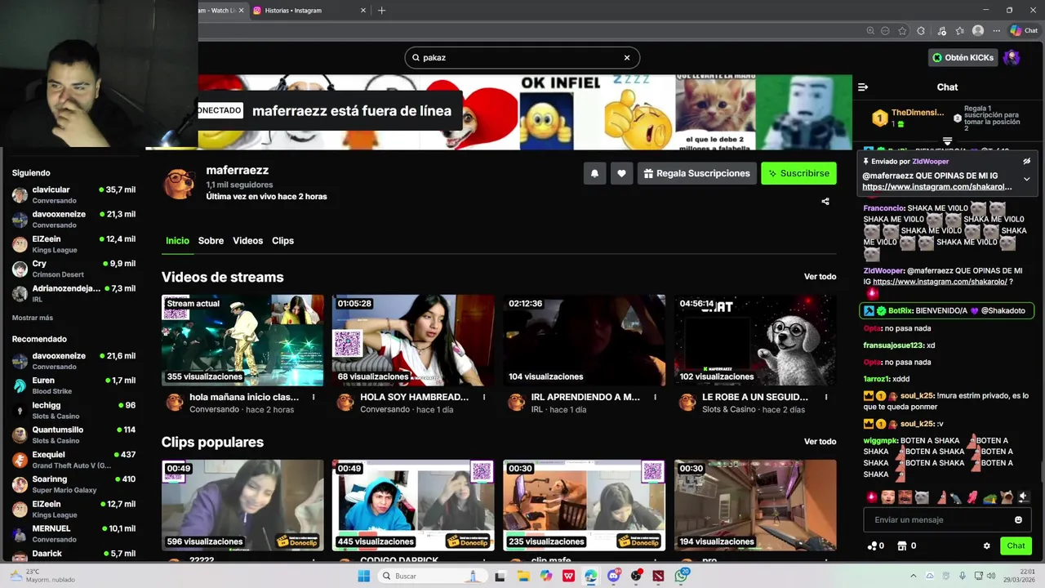Open ElZeein Kings League under Siguiendo
Screen dimensions: 1045x588
tap(73, 244)
